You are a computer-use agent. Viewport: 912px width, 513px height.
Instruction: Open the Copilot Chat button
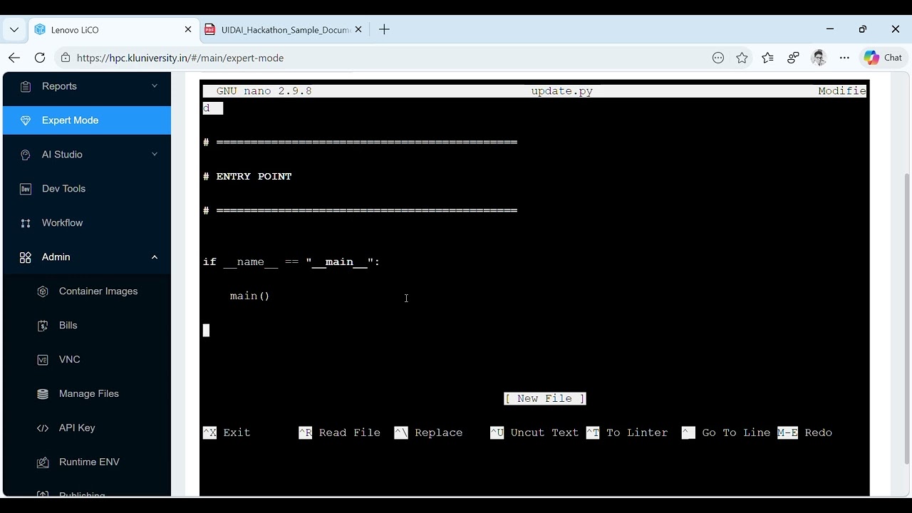(x=883, y=58)
